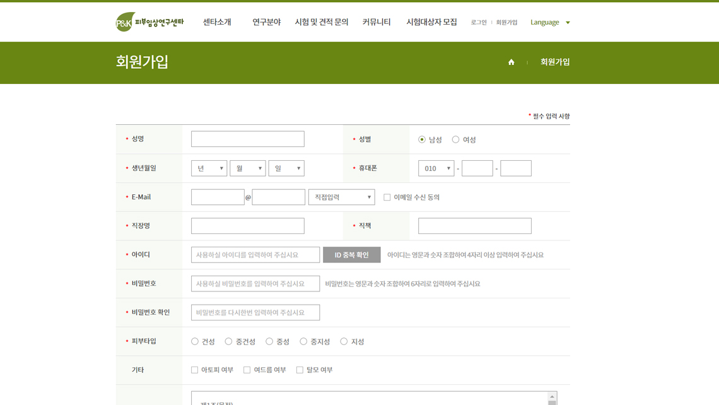This screenshot has height=405, width=719.
Task: Click the home icon in the breadcrumb
Action: pyautogui.click(x=511, y=62)
